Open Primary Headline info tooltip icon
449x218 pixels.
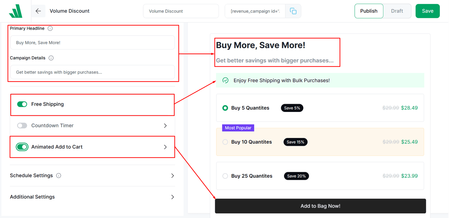(50, 28)
